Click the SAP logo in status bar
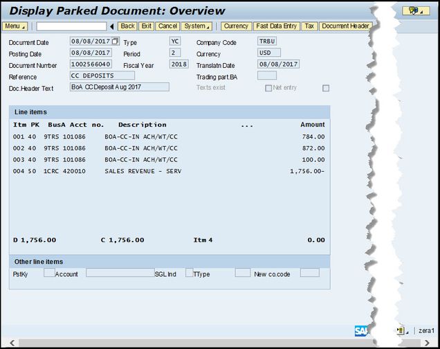The image size is (440, 349). 361,331
